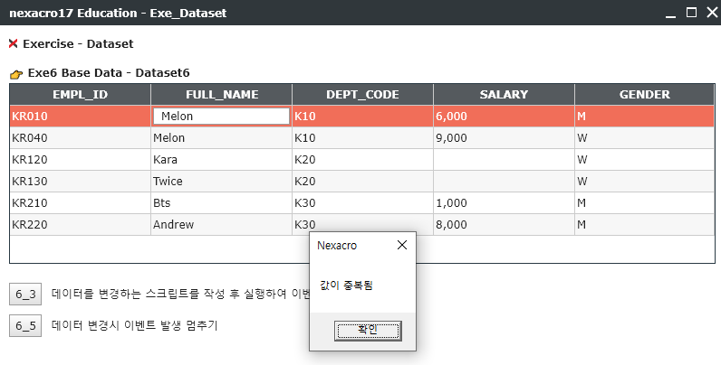Click K20 dept code in KR130 row
Screen dimensions: 721x365
point(363,181)
